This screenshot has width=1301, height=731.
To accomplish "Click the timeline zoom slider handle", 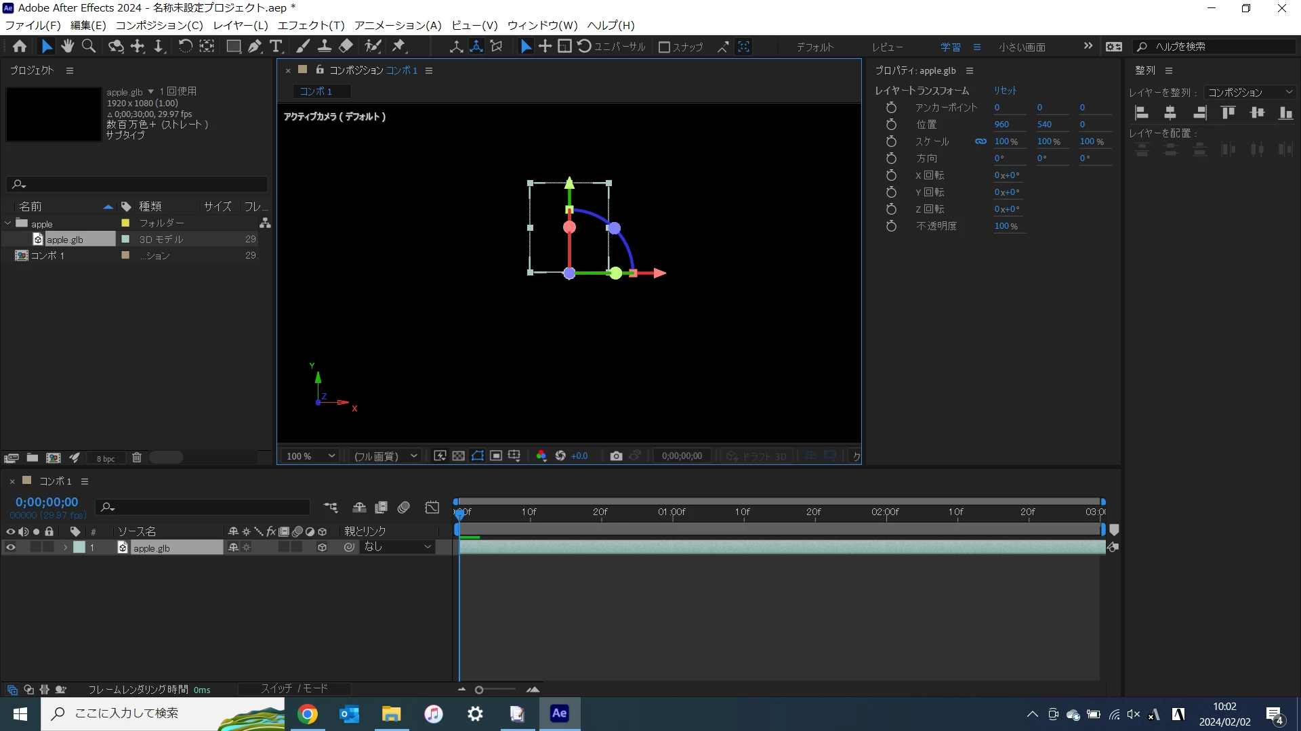I will (x=479, y=690).
